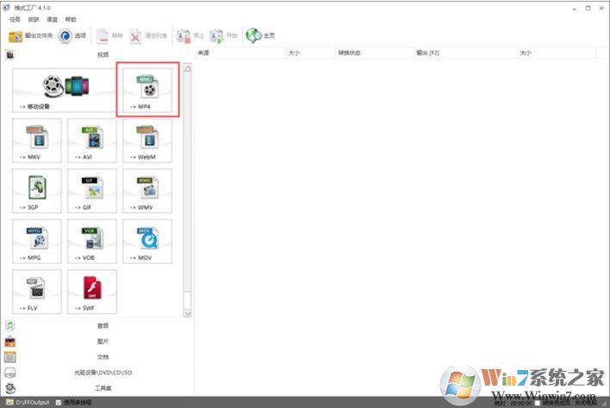
Task: Choose the MOV format icon
Action: (x=147, y=241)
